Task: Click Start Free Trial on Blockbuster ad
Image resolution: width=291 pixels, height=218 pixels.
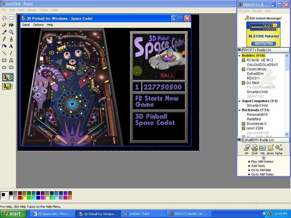Action: pos(263,44)
